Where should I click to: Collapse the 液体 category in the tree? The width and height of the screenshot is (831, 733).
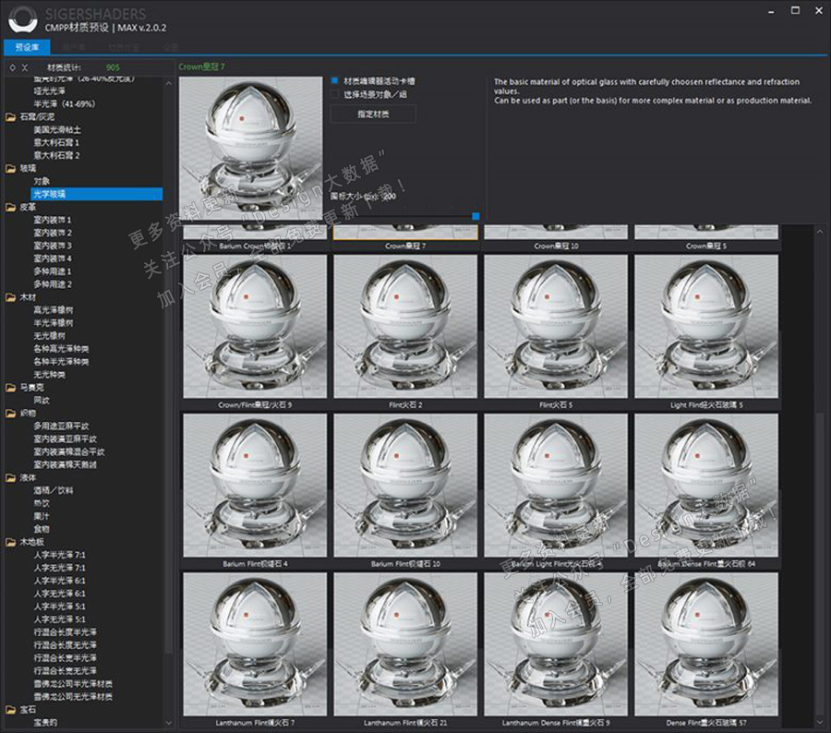(10, 478)
